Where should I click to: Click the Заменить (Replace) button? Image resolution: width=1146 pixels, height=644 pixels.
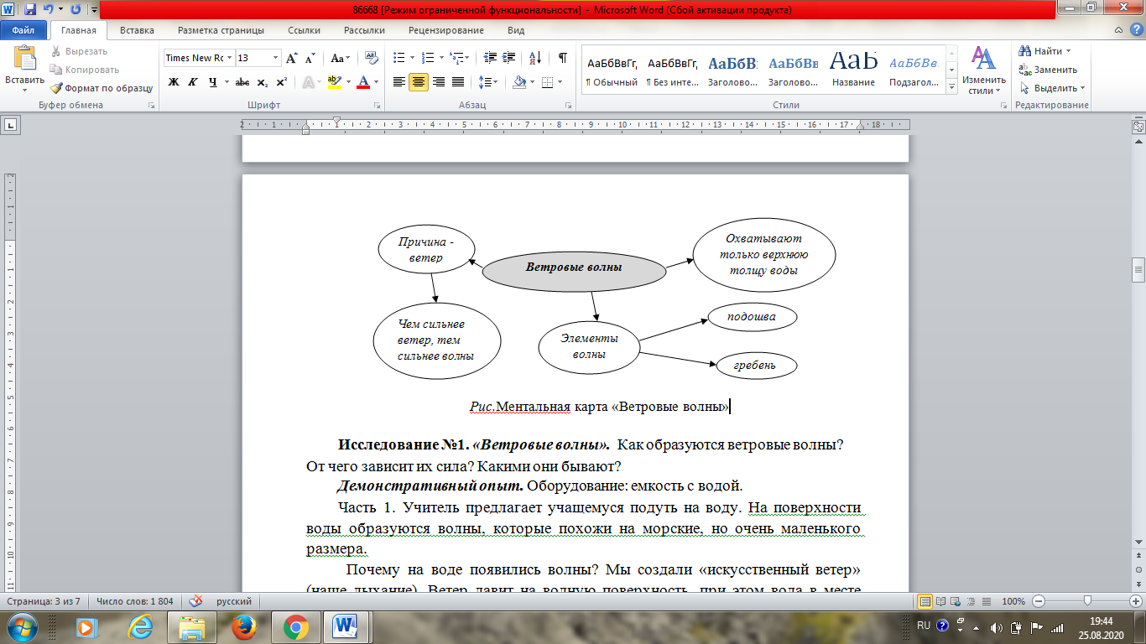pos(1049,70)
